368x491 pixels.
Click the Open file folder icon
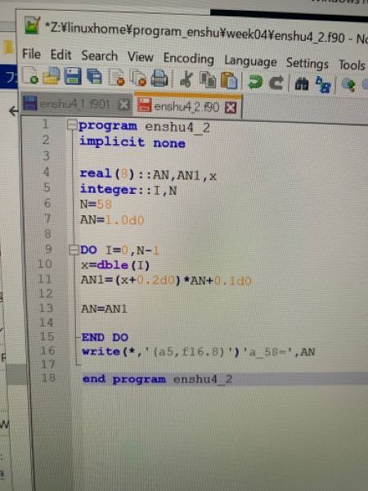pos(52,76)
